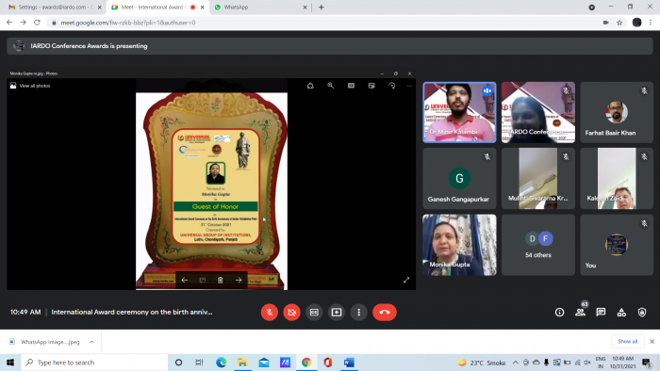Image resolution: width=660 pixels, height=371 pixels.
Task: Toggle closed captions in Meet
Action: (314, 313)
